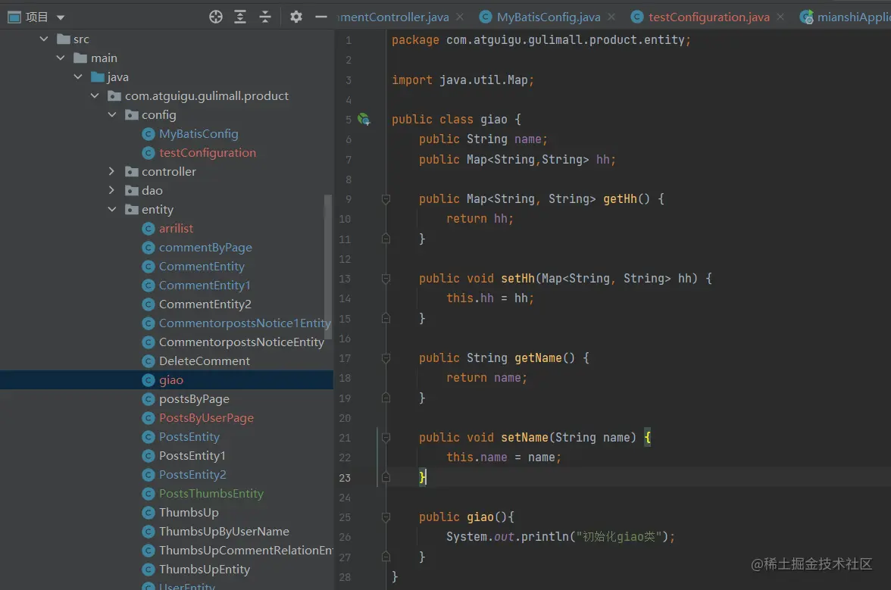The width and height of the screenshot is (891, 590).
Task: Select the PostsEntity2 class
Action: pos(192,475)
